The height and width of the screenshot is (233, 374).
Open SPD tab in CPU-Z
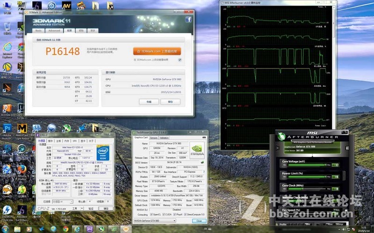click(75, 141)
